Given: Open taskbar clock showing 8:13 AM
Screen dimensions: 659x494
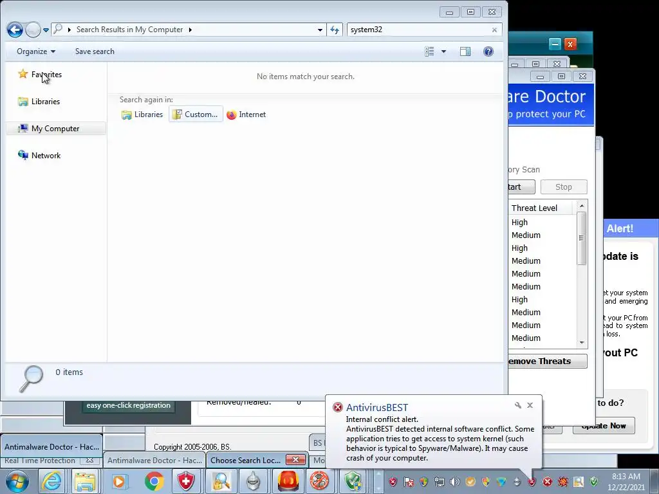Looking at the screenshot, I should pyautogui.click(x=626, y=482).
